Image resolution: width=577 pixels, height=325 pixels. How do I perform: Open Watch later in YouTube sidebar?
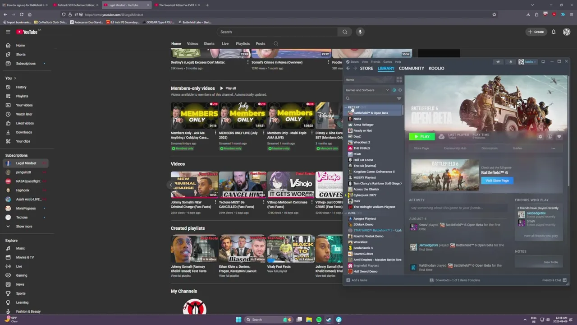pyautogui.click(x=24, y=114)
